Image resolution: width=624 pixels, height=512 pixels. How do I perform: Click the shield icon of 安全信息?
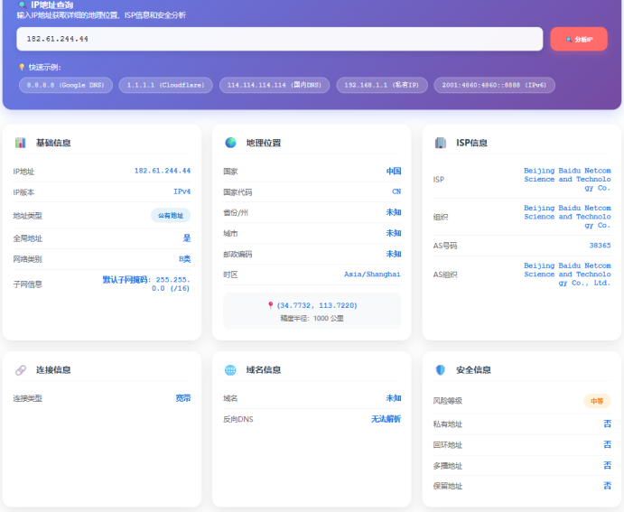pyautogui.click(x=441, y=370)
